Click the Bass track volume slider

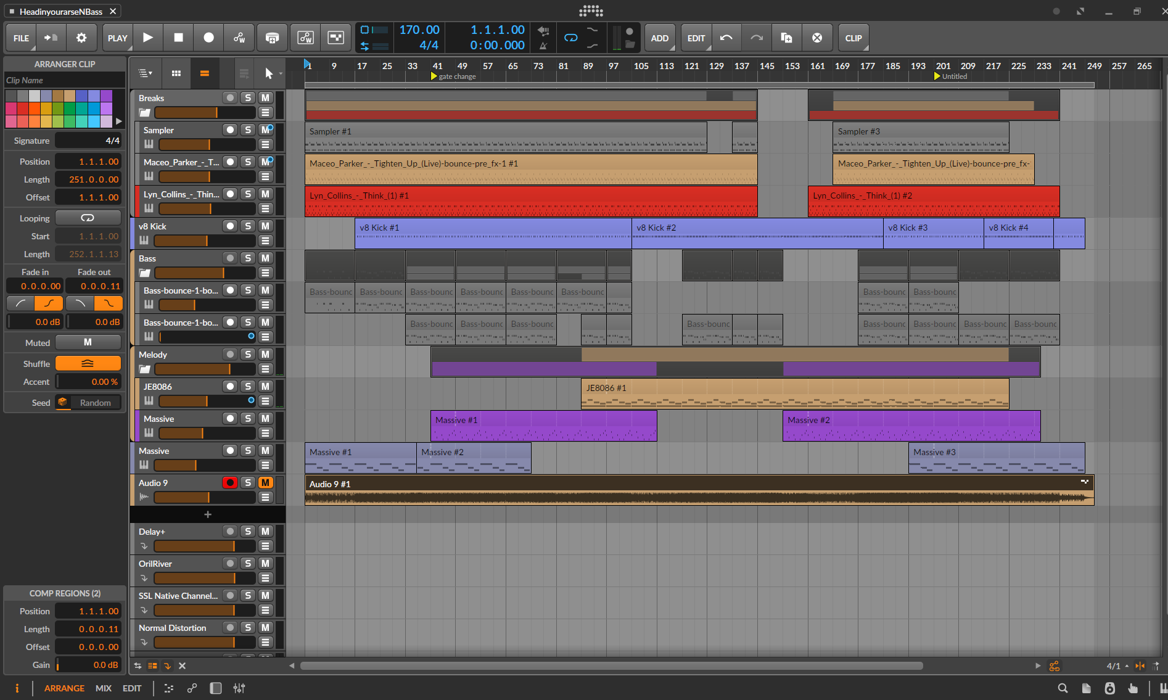[205, 273]
